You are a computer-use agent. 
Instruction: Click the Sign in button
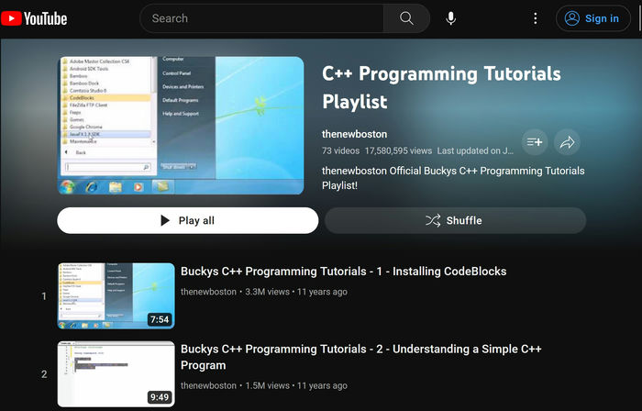pyautogui.click(x=592, y=18)
